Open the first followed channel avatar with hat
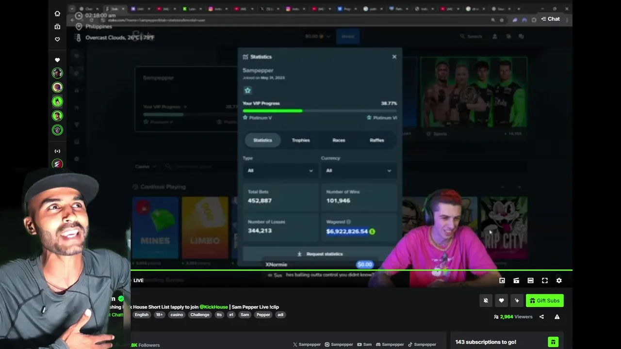 (x=57, y=73)
